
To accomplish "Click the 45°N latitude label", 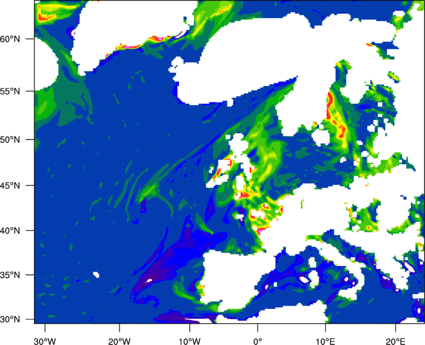I will point(10,185).
